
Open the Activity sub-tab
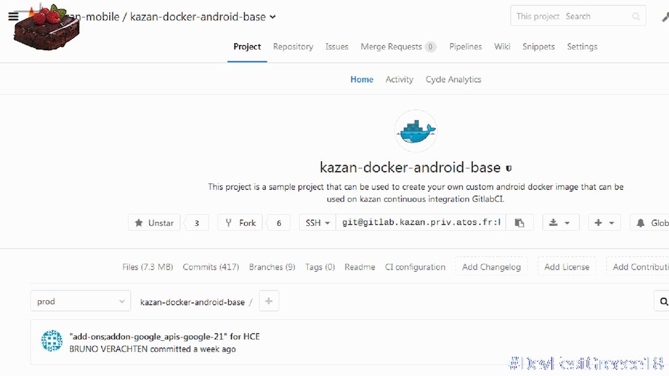(x=399, y=79)
